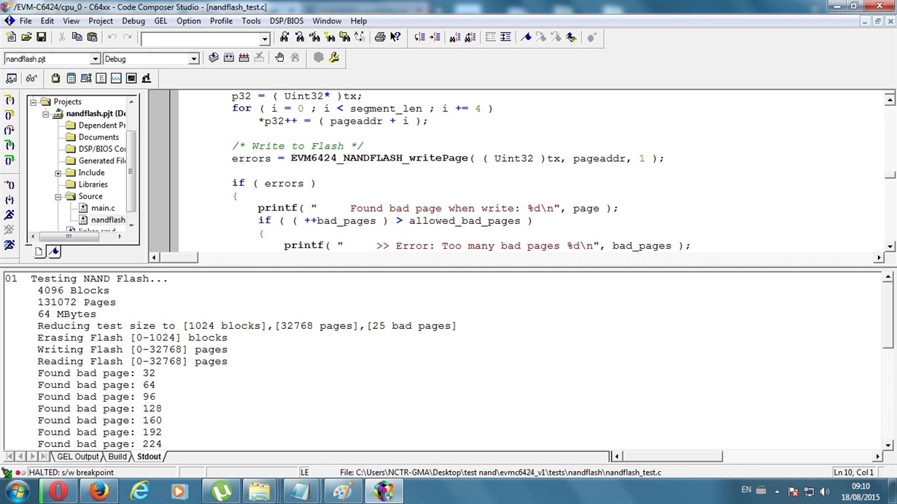The image size is (897, 504).
Task: Select the Stdout output tab
Action: [x=149, y=457]
